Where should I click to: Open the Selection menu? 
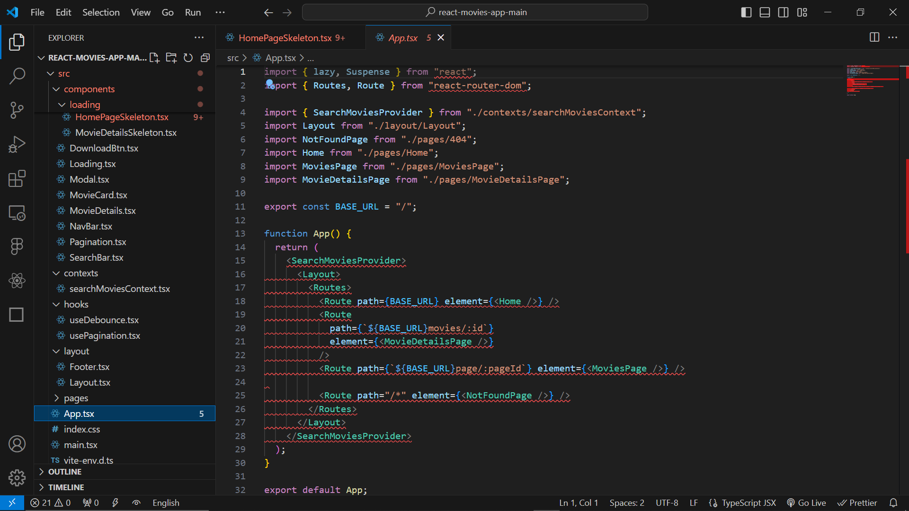pyautogui.click(x=101, y=12)
